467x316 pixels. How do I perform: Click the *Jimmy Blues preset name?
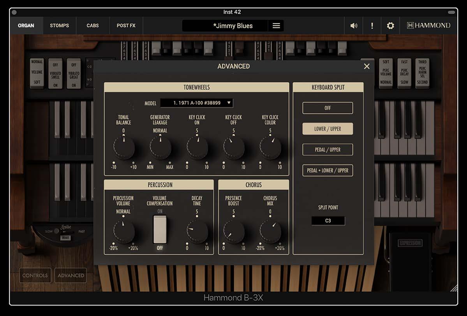pos(233,26)
